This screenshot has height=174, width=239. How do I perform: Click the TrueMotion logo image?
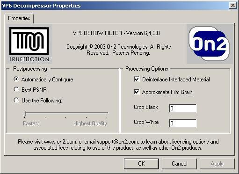(29, 44)
